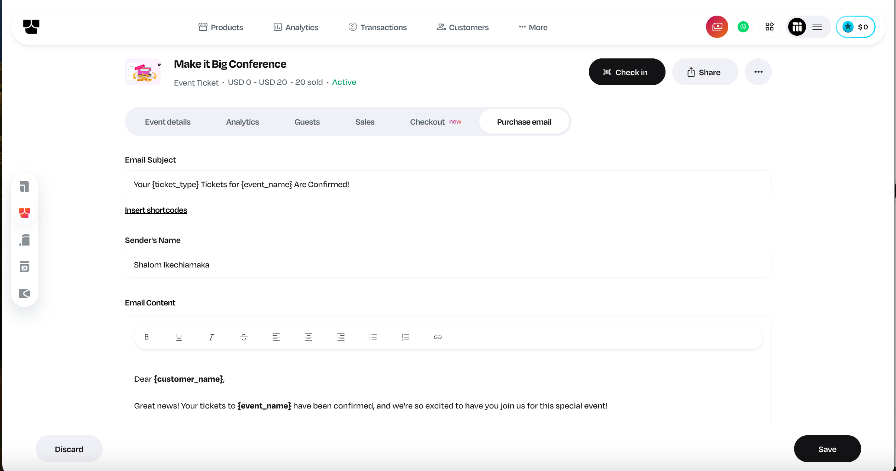Toggle bold formatting in email editor
This screenshot has width=896, height=471.
(x=146, y=337)
